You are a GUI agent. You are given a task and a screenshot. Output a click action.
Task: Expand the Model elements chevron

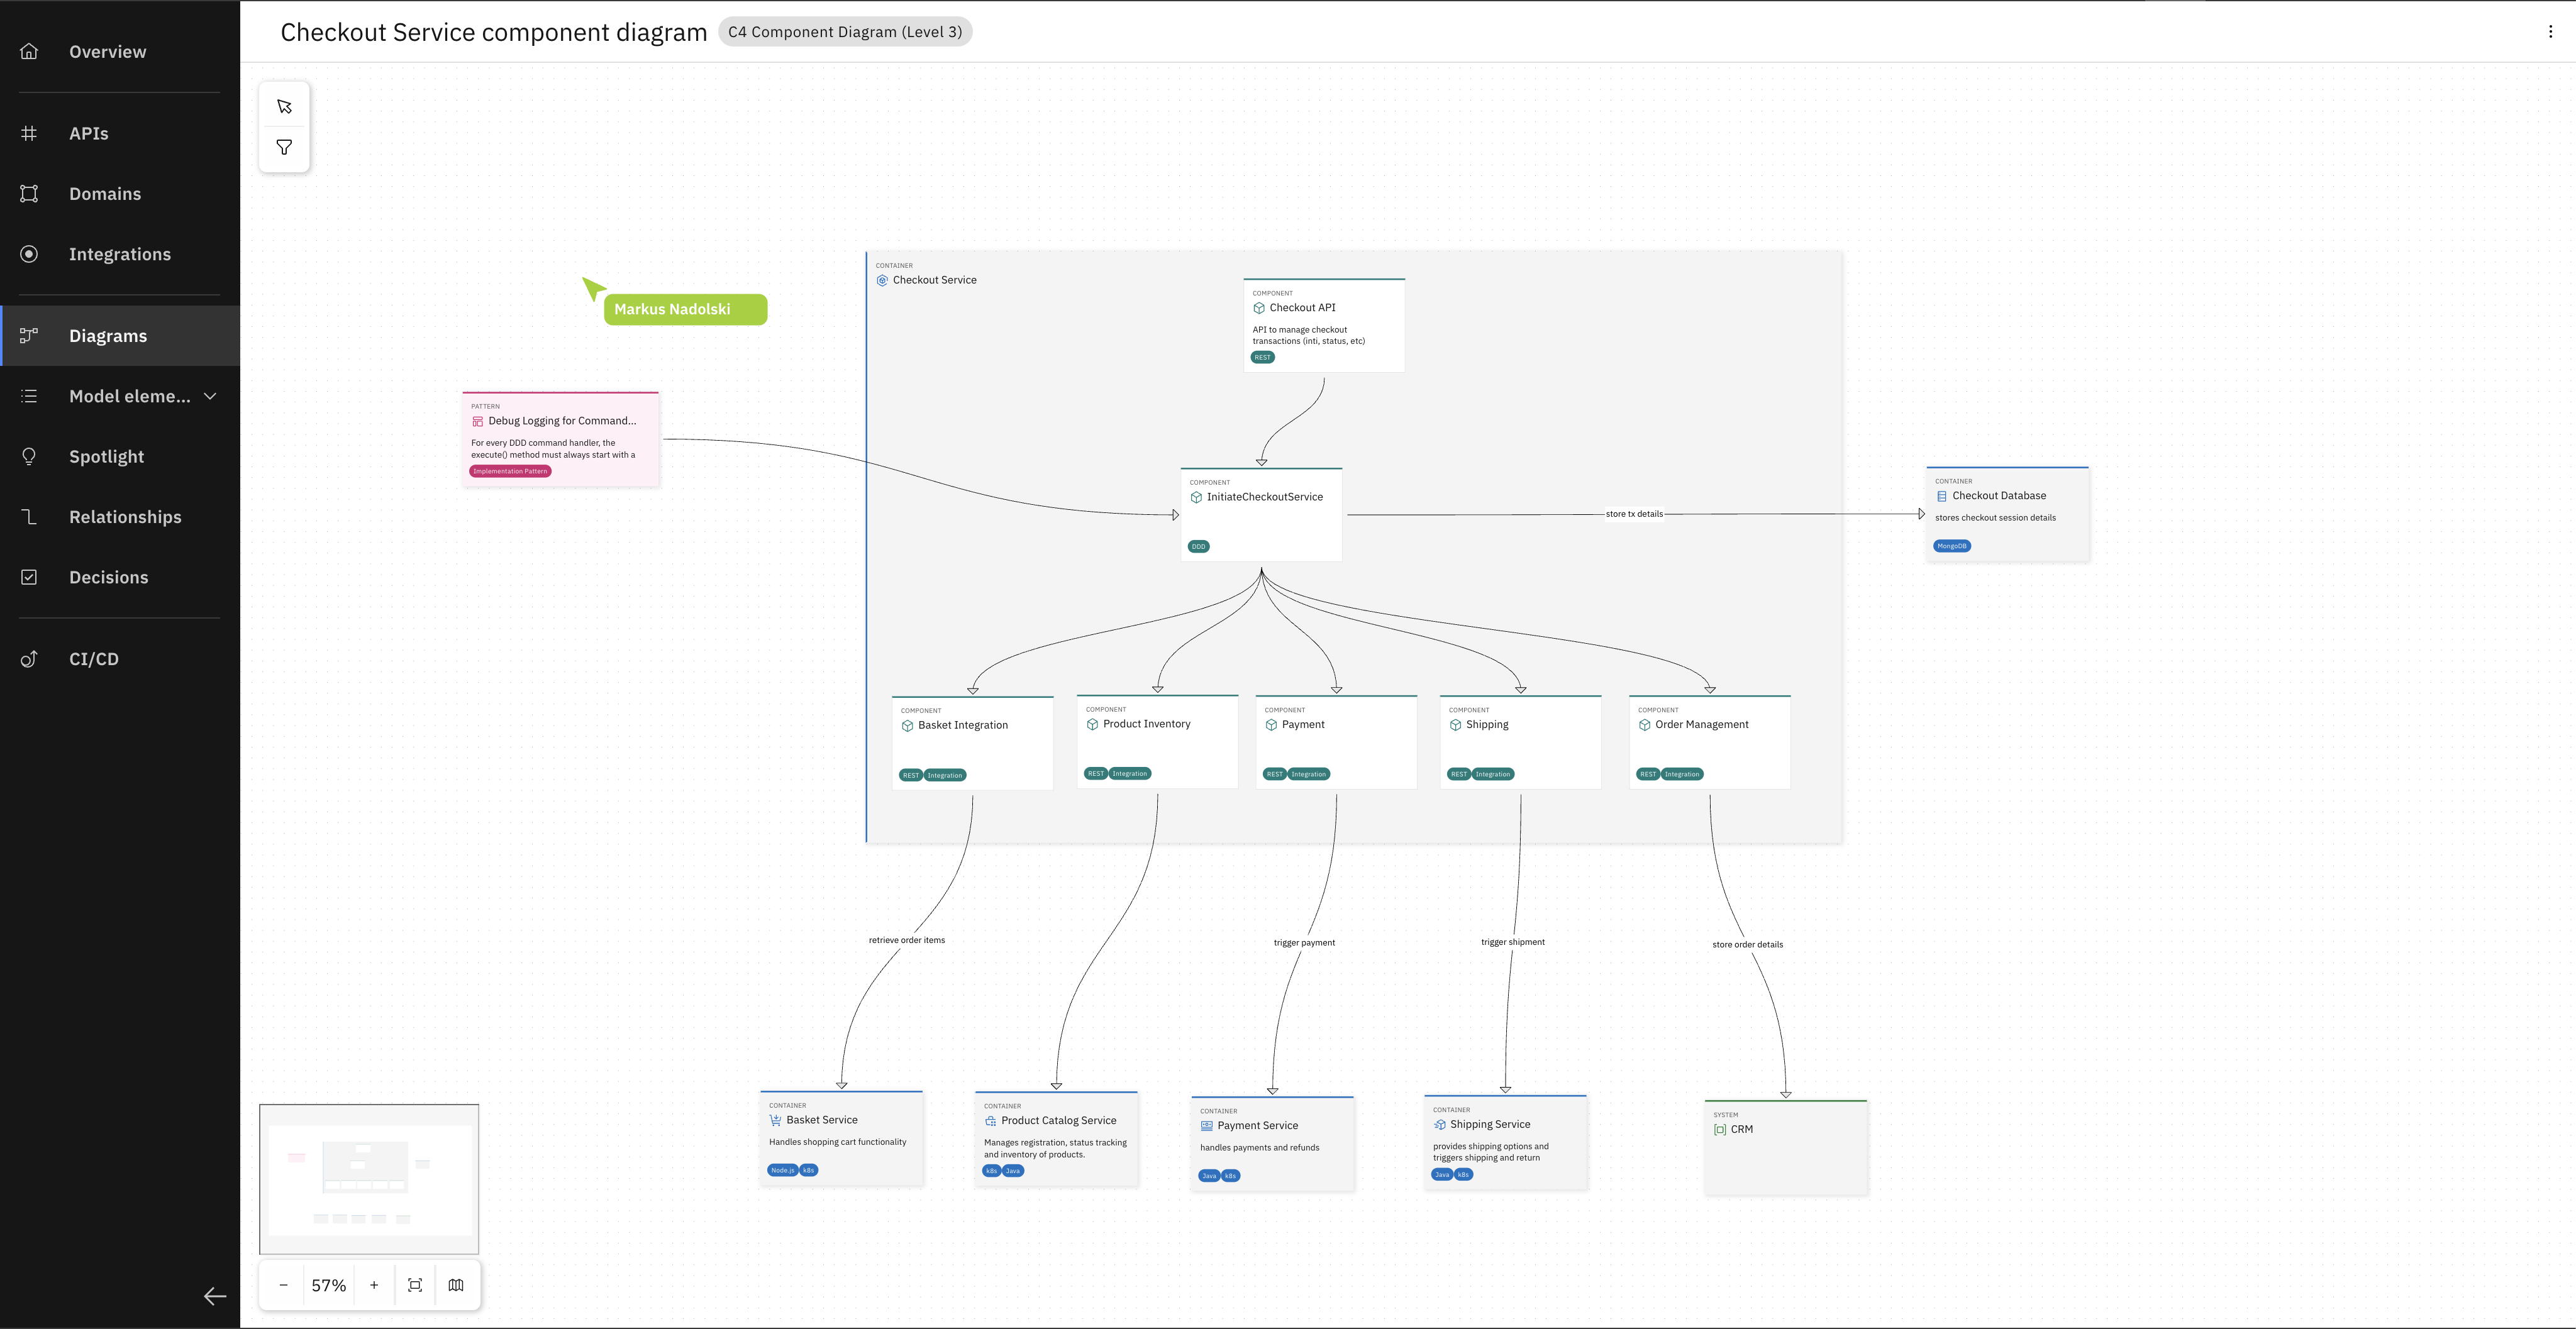tap(210, 395)
